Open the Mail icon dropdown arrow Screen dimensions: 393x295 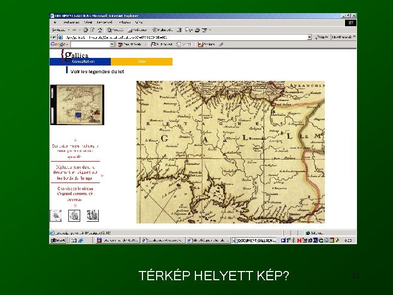[192, 30]
